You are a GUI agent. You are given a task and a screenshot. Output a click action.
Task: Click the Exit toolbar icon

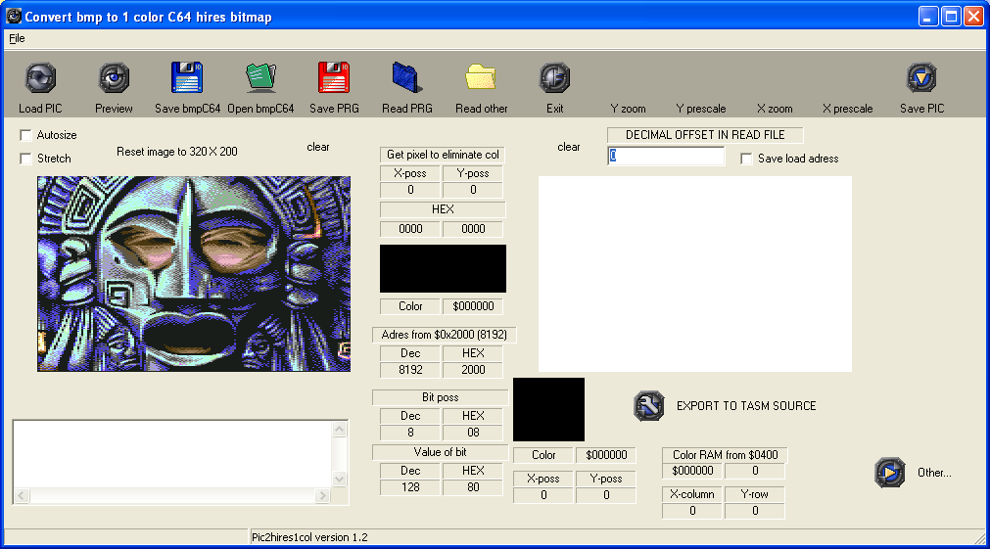click(554, 78)
